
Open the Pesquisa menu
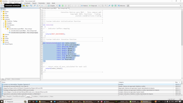coord(16,3)
